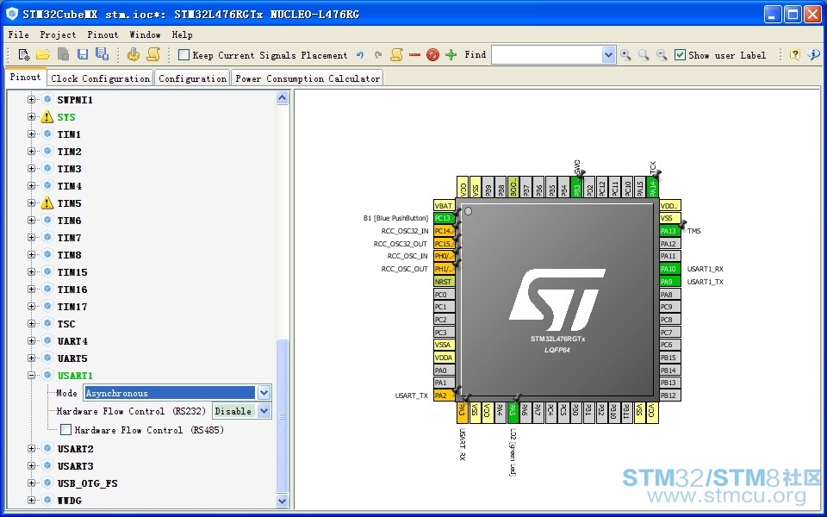Image resolution: width=827 pixels, height=517 pixels.
Task: Select TIM15 in the peripheral tree
Action: pos(72,272)
